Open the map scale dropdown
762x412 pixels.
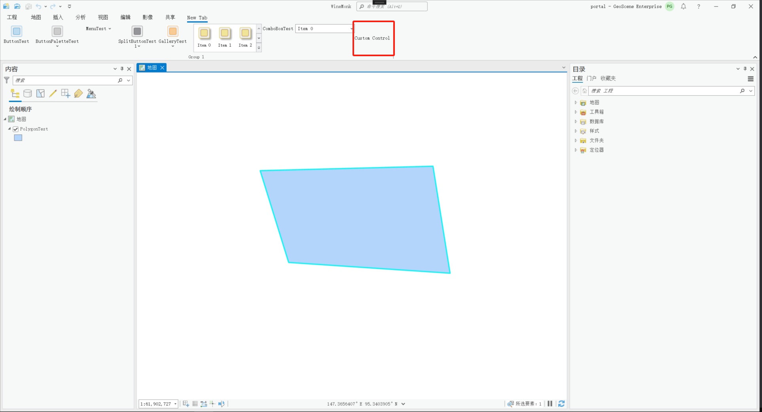[x=175, y=404]
